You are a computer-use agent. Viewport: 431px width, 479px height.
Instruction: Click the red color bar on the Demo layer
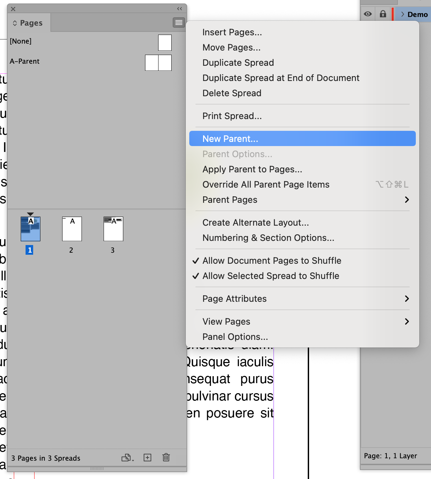point(393,14)
